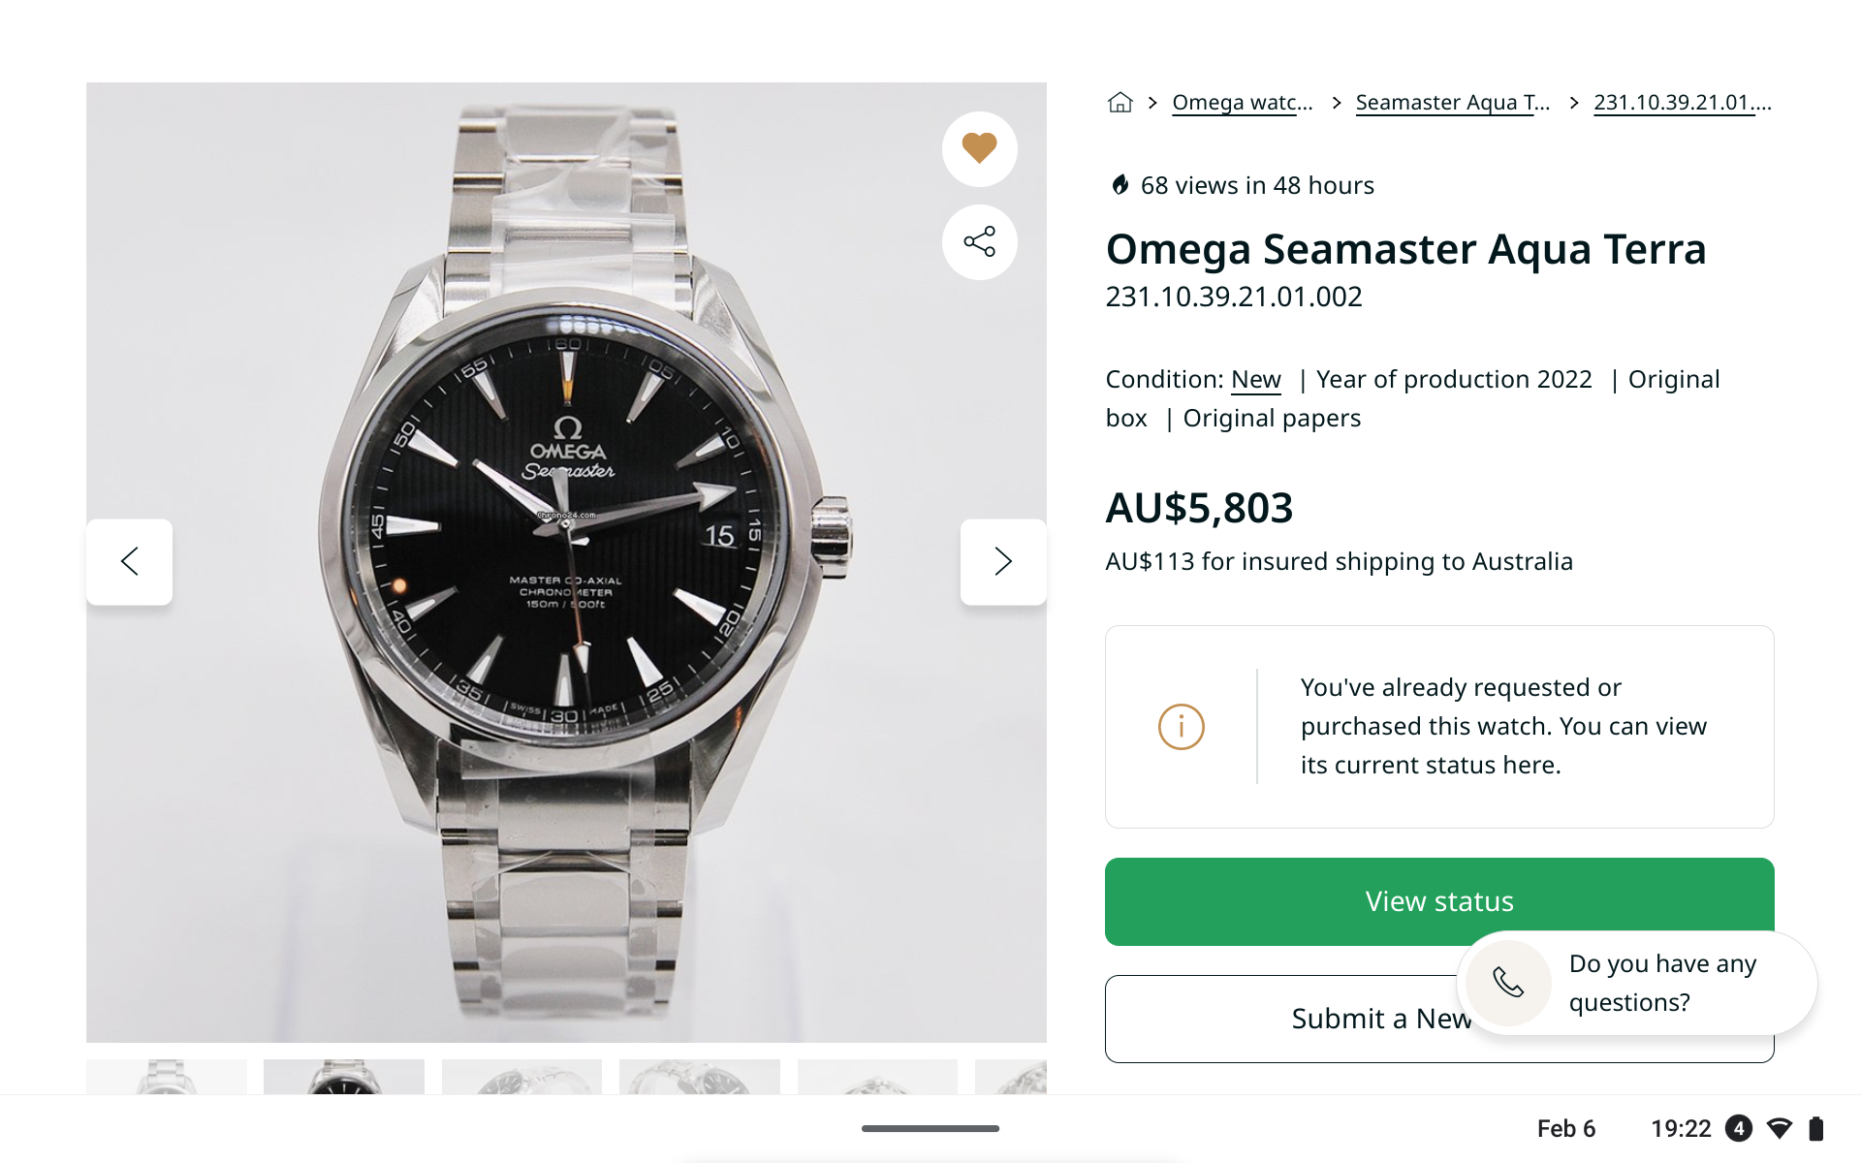
Task: Open the notification count badge showing 4
Action: coord(1739,1128)
